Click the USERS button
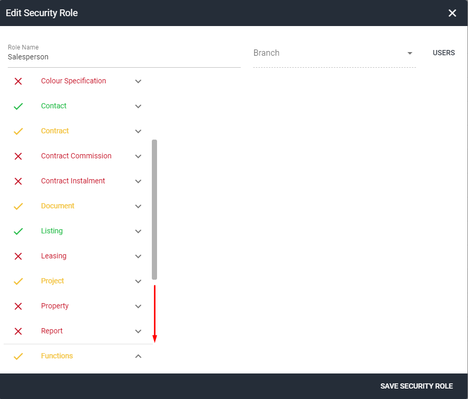The width and height of the screenshot is (468, 399). 444,53
